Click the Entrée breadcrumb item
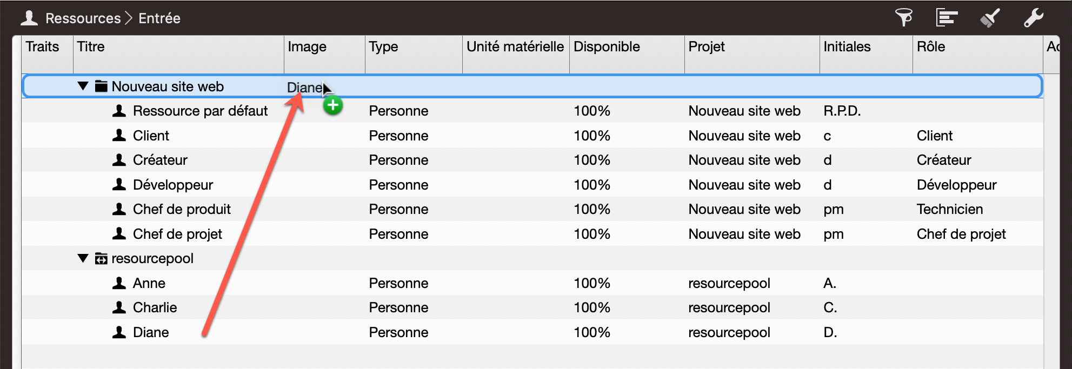This screenshot has width=1072, height=369. (x=159, y=18)
